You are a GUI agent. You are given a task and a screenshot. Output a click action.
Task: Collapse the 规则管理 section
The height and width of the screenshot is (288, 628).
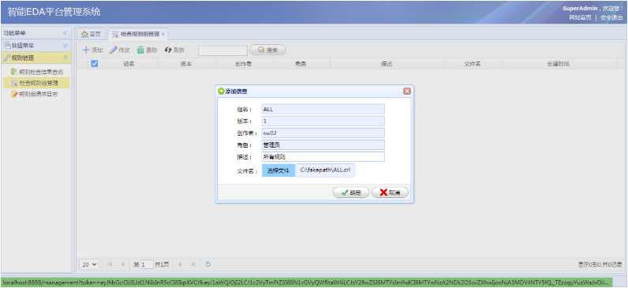click(65, 58)
